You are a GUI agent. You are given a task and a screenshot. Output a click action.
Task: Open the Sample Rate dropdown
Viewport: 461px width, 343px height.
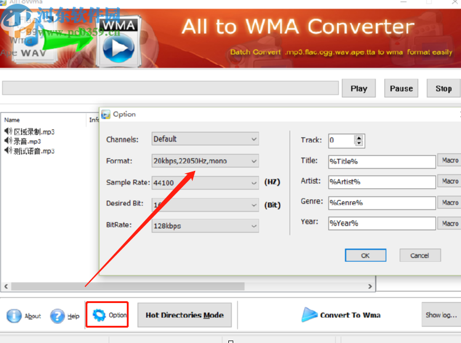tap(205, 183)
